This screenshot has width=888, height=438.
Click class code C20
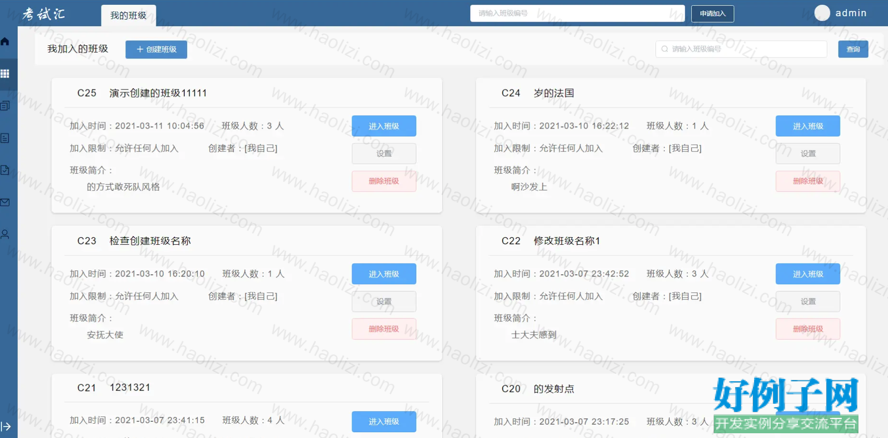pyautogui.click(x=511, y=389)
